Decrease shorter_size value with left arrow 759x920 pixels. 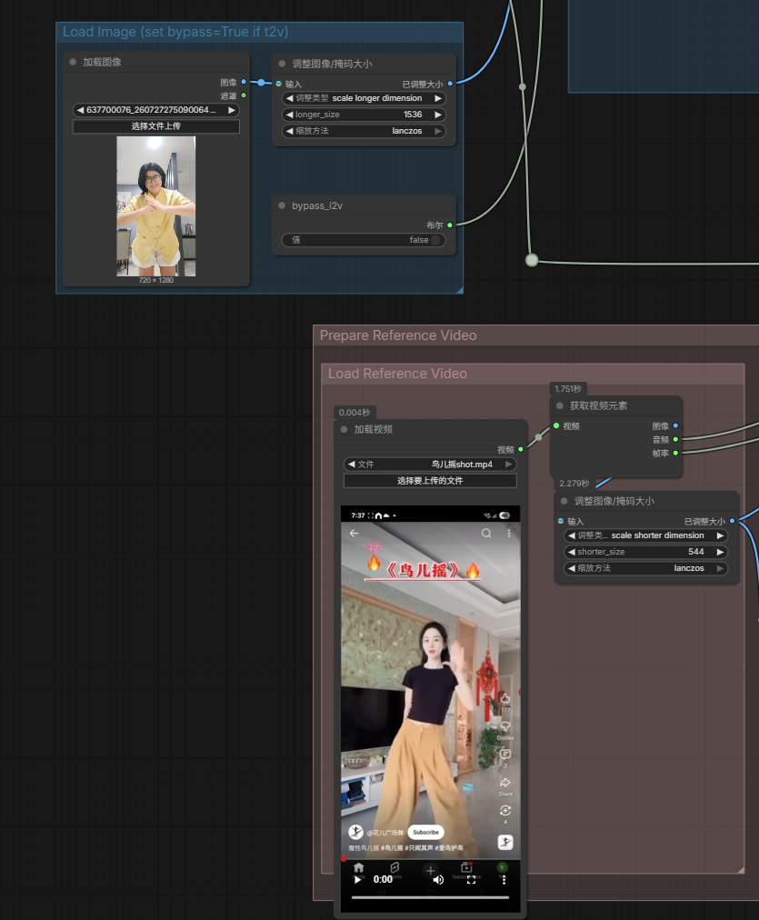click(572, 552)
